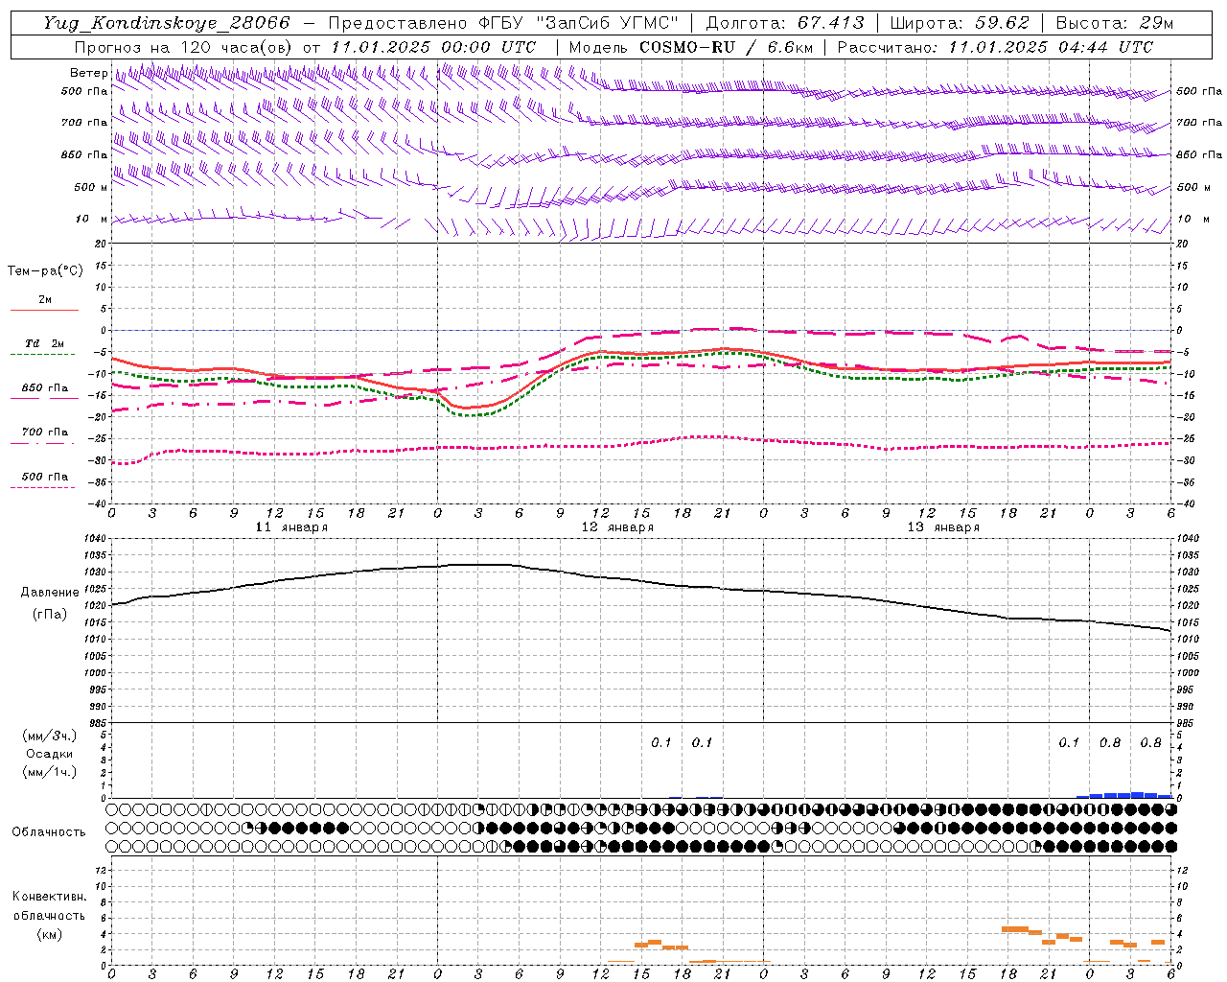Click the 700 гПа temperature legend label
The image size is (1227, 982).
(x=45, y=433)
